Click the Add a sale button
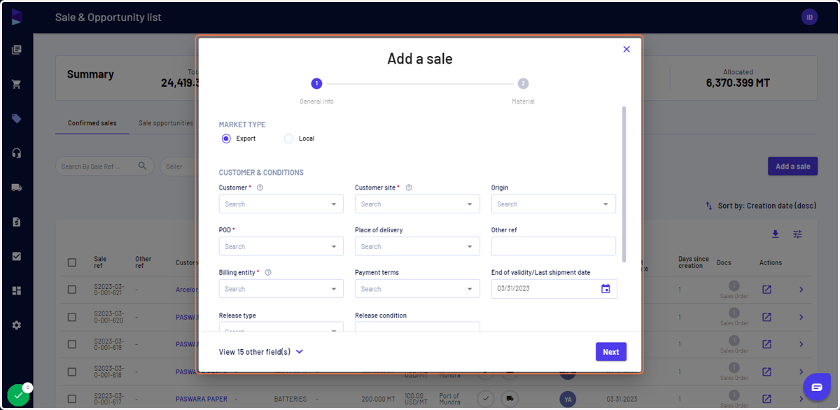Screen dimensions: 840x410 coord(792,167)
